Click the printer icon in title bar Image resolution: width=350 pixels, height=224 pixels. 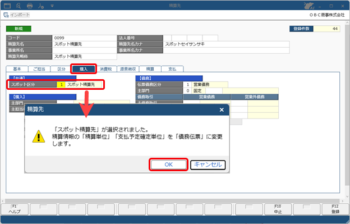30,6
